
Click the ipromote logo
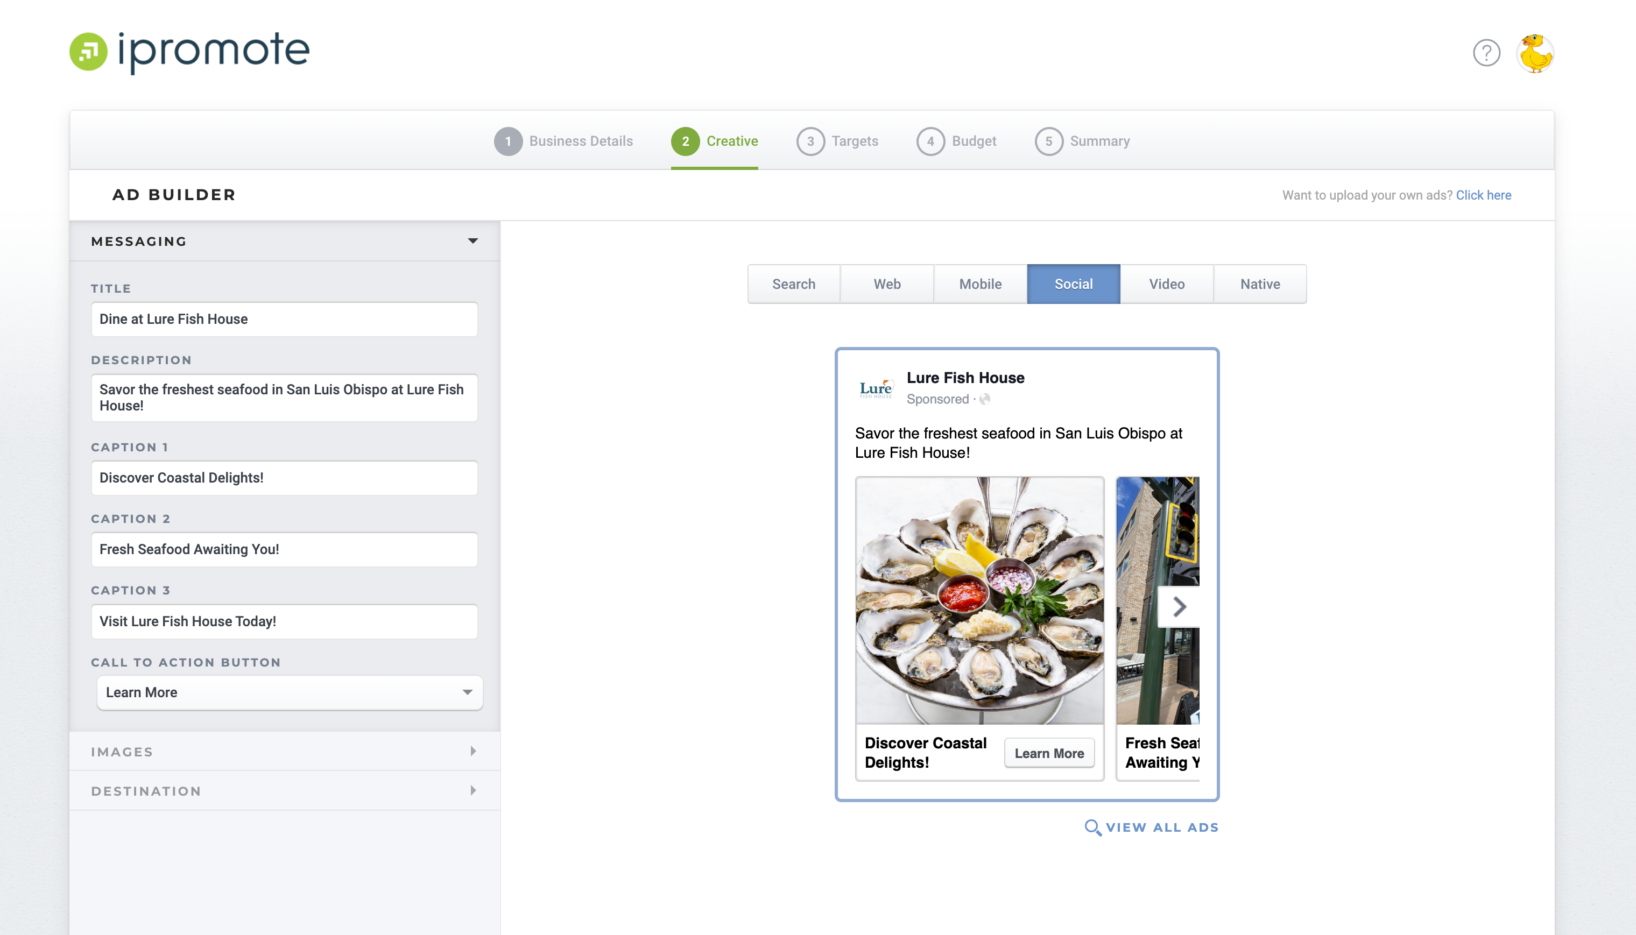(x=189, y=51)
